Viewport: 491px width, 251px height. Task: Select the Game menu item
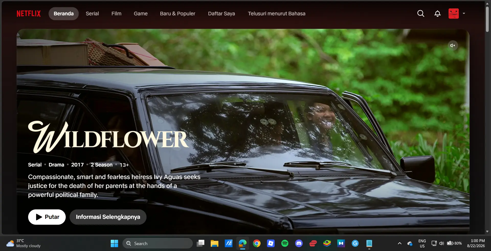click(x=141, y=14)
